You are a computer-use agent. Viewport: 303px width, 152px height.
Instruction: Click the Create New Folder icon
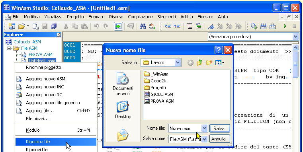point(209,62)
